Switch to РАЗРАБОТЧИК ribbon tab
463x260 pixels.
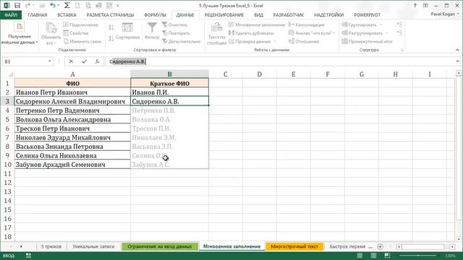(289, 14)
